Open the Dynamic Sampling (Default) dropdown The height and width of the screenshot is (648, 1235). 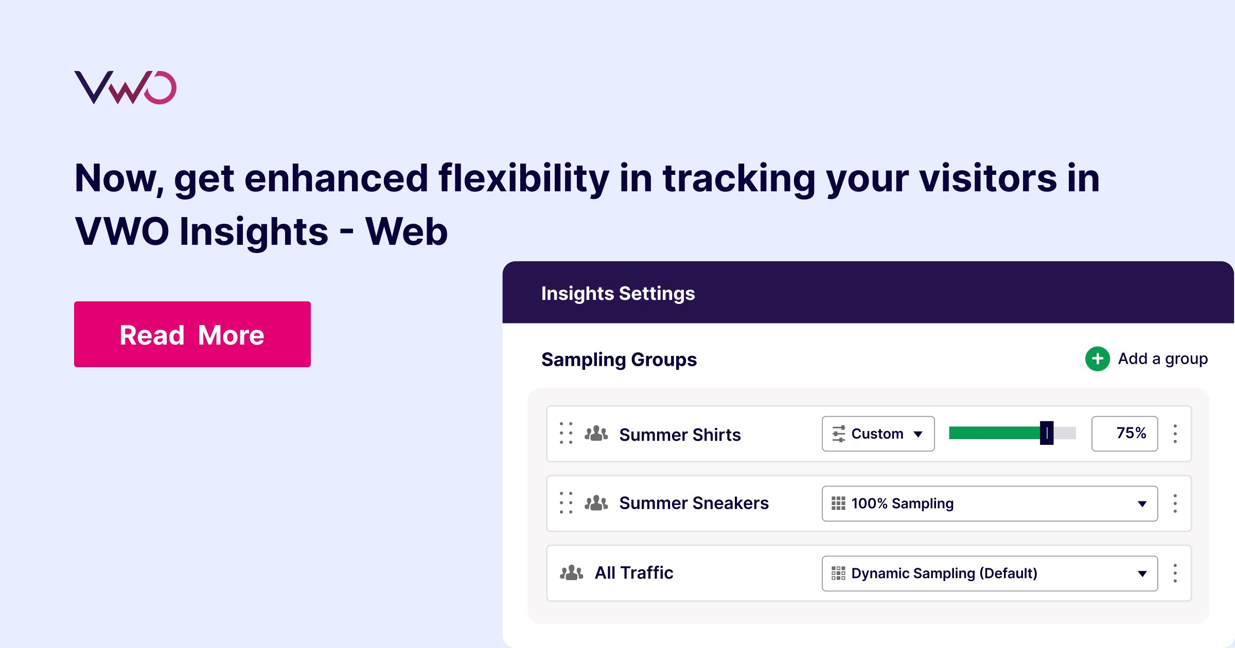click(x=990, y=573)
